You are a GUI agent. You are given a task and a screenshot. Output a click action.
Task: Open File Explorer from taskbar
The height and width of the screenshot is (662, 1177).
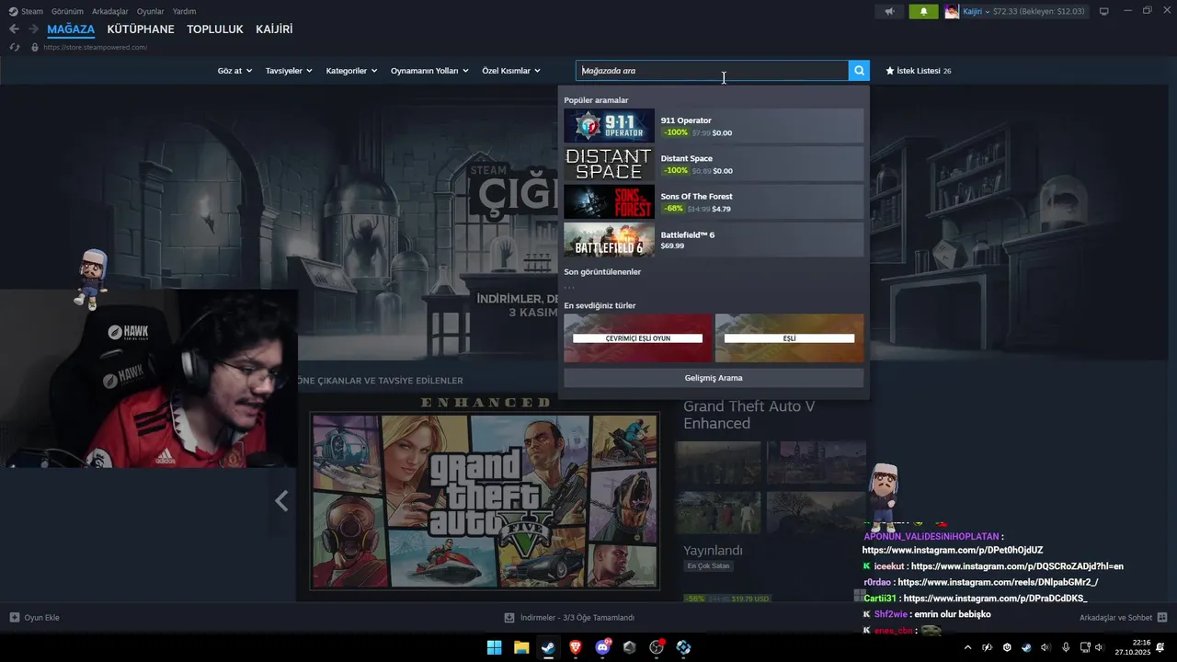521,647
